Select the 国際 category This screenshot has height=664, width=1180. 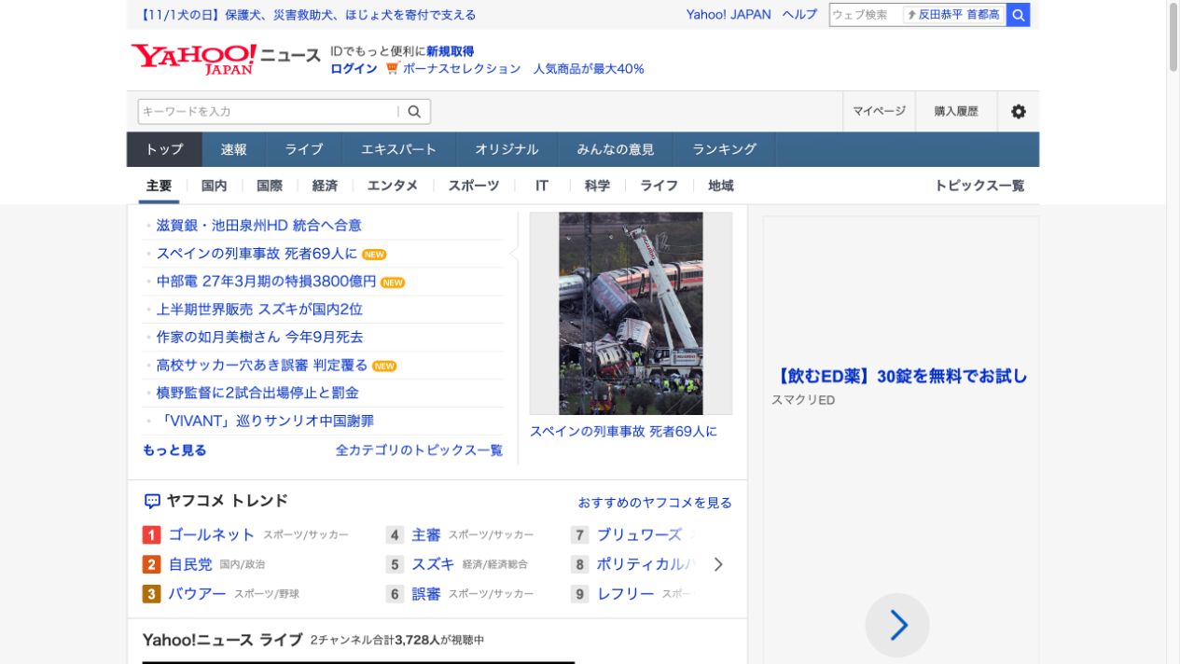point(270,186)
